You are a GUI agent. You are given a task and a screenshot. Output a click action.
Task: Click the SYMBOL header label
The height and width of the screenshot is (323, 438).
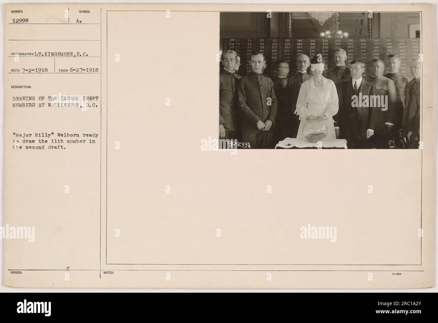pyautogui.click(x=85, y=11)
